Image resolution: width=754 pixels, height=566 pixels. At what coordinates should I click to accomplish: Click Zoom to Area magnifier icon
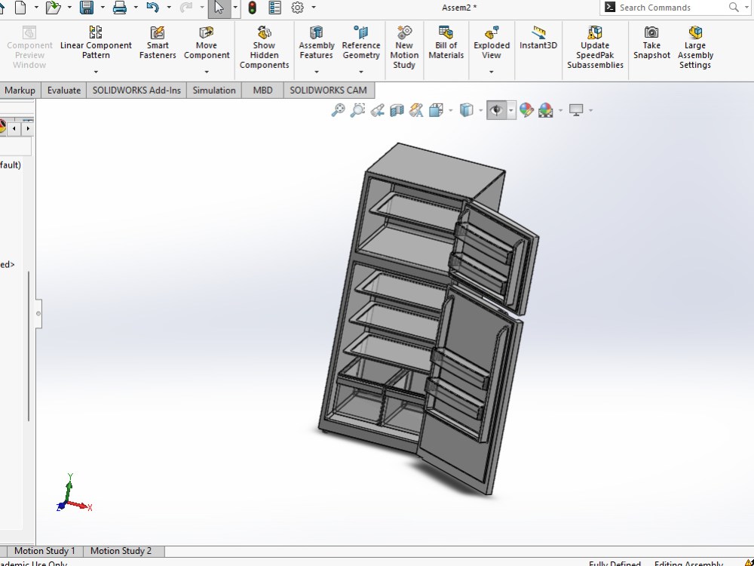point(357,110)
